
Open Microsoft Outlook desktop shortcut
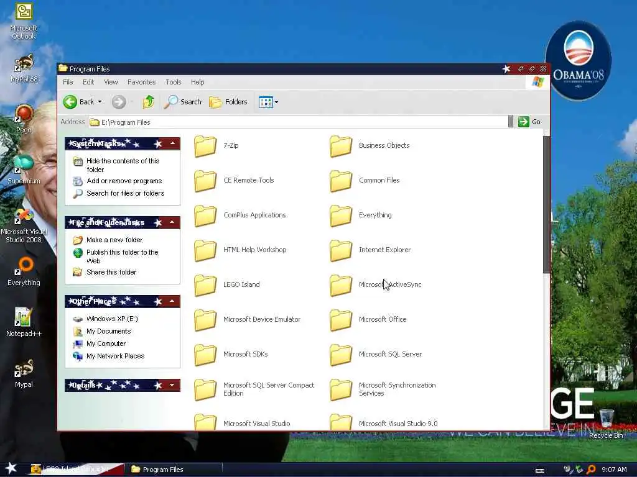tap(24, 21)
